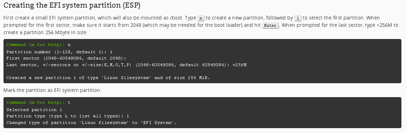Click the "Mark the partition as EFI system partition" text
The width and height of the screenshot is (407, 133).
[x=52, y=90]
